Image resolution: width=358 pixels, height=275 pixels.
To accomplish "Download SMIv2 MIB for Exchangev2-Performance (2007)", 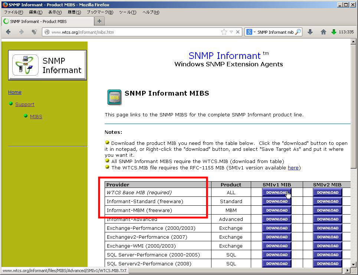I will click(x=328, y=237).
